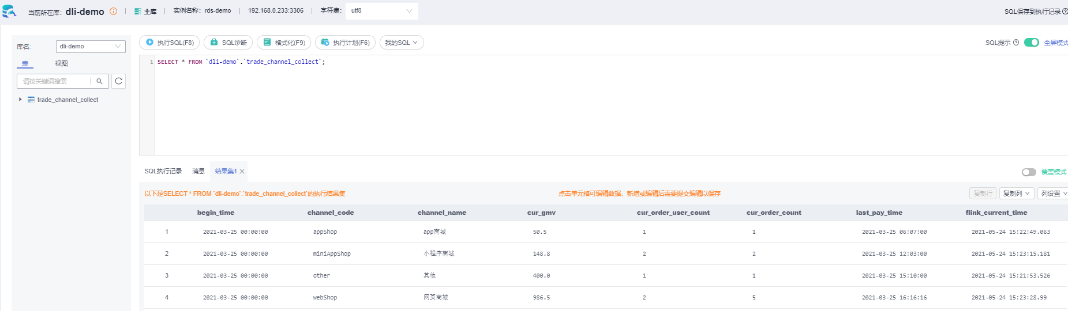Image resolution: width=1068 pixels, height=311 pixels.
Task: Open the 我的SQL dropdown
Action: pos(402,43)
